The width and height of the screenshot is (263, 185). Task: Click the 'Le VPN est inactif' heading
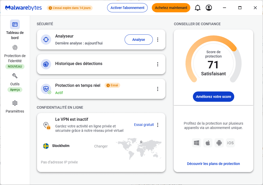(72, 119)
